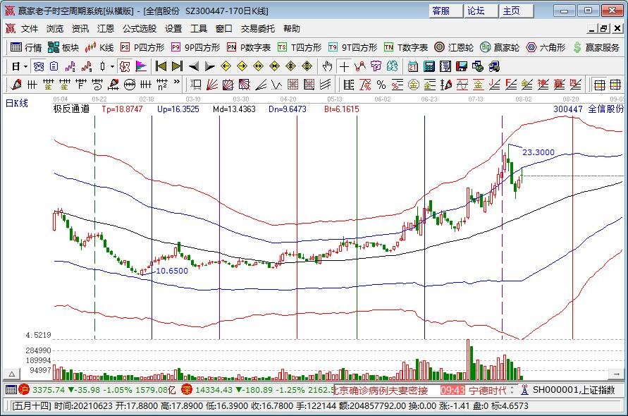Image resolution: width=628 pixels, height=416 pixels.
Task: Expand the drawing toolbar overflow chevron
Action: click(177, 85)
